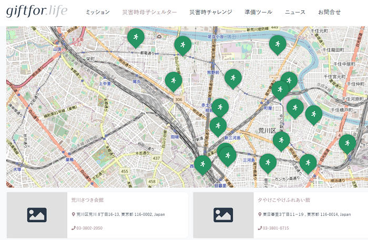Image resolution: width=368 pixels, height=240 pixels.
Task: Click the top-left most shelter map marker
Action: 136,37
